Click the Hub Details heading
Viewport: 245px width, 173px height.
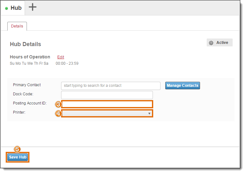tap(25, 44)
